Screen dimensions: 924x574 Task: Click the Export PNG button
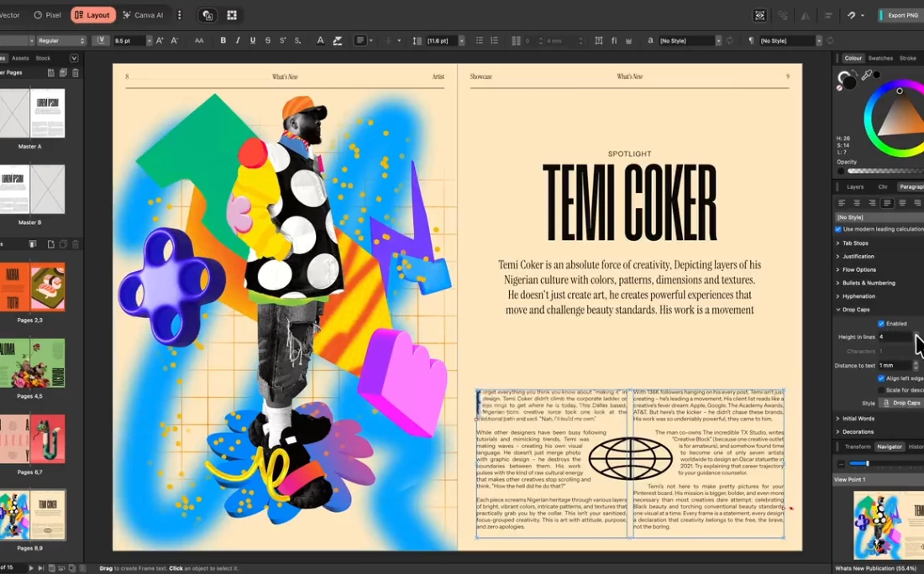click(x=901, y=15)
